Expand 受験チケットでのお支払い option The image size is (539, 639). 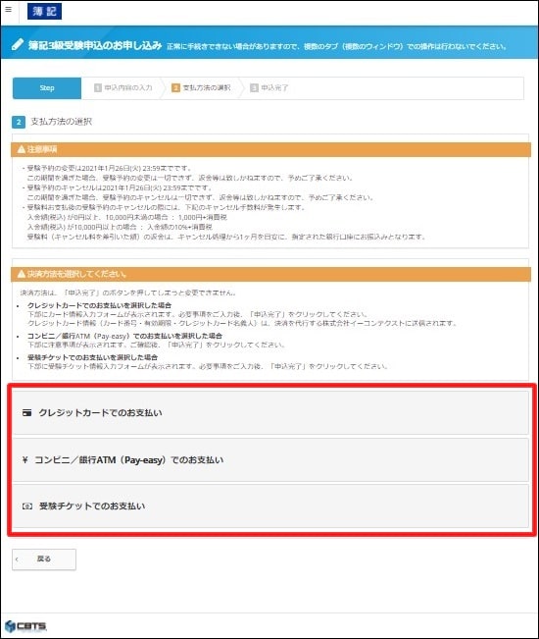point(270,506)
